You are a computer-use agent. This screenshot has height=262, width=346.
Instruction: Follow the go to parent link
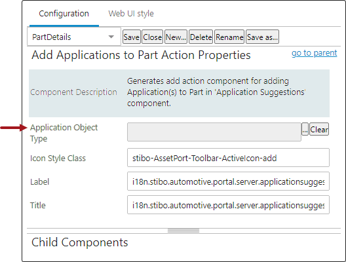[x=315, y=53]
